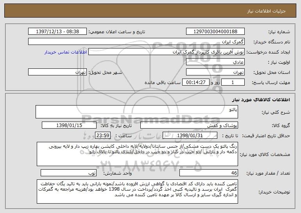The height and width of the screenshot is (213, 301).
Task: Select the label تاریخ و ساعت اعلان عمومی
Action: [x=117, y=32]
